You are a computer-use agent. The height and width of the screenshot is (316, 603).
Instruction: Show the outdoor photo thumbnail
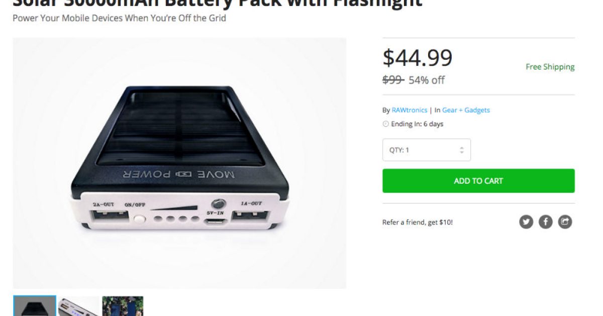[x=123, y=306]
